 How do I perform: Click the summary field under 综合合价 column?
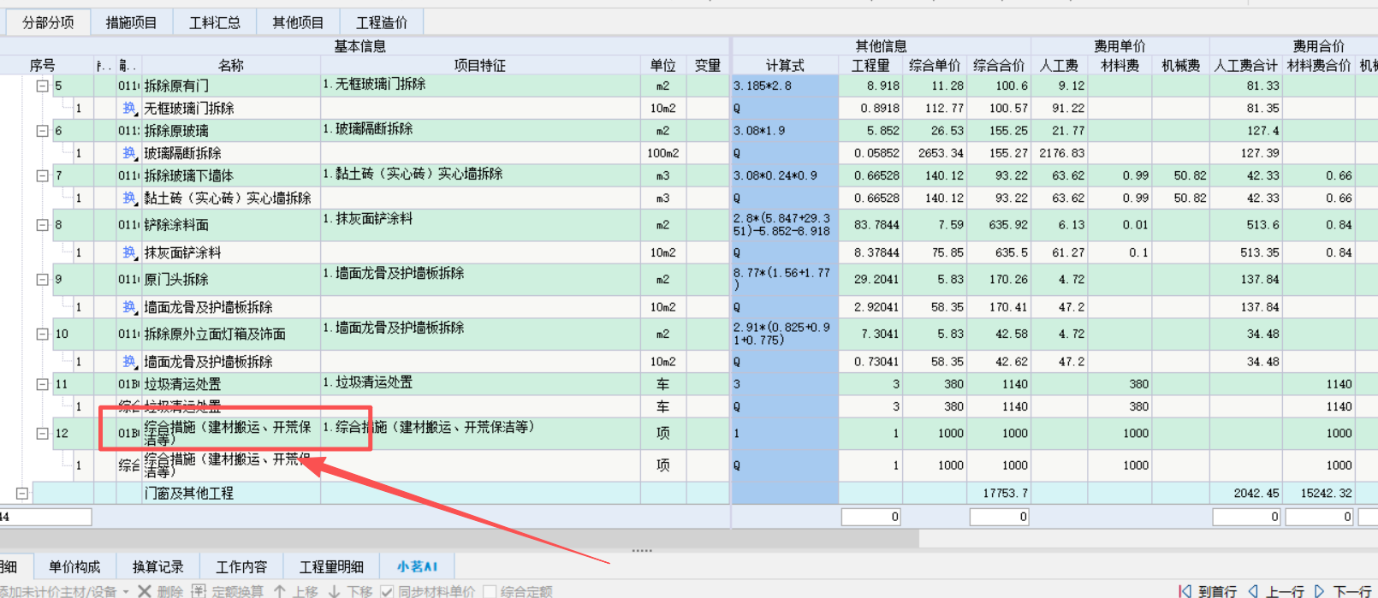pos(999,517)
